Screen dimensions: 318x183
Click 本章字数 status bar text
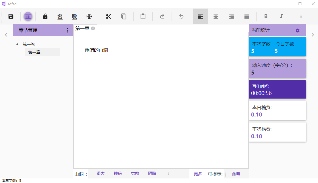tap(11, 180)
